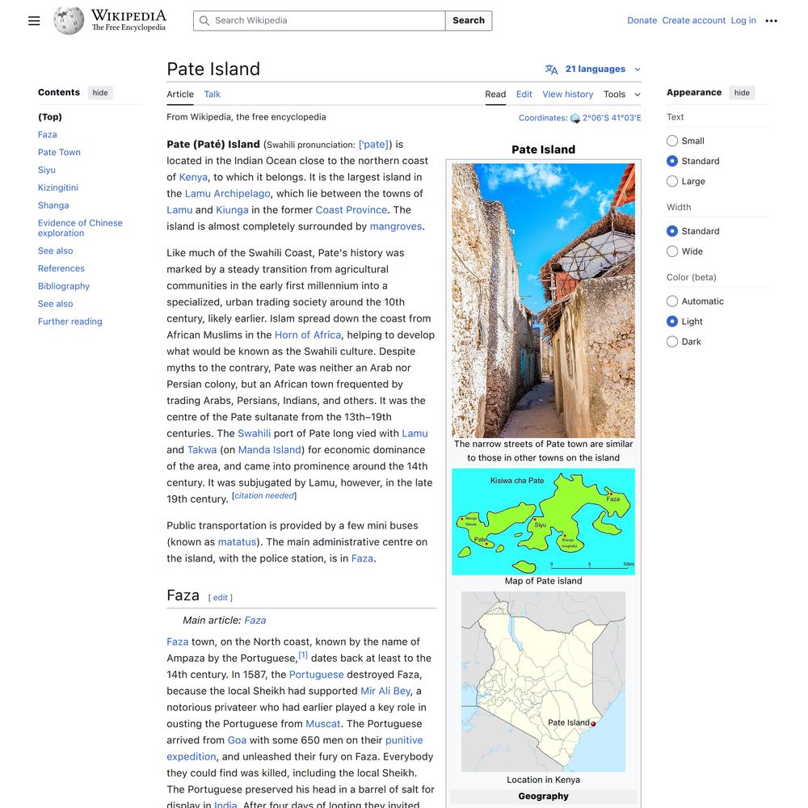The width and height of the screenshot is (808, 808).
Task: Open the Tools dropdown menu
Action: pyautogui.click(x=621, y=95)
